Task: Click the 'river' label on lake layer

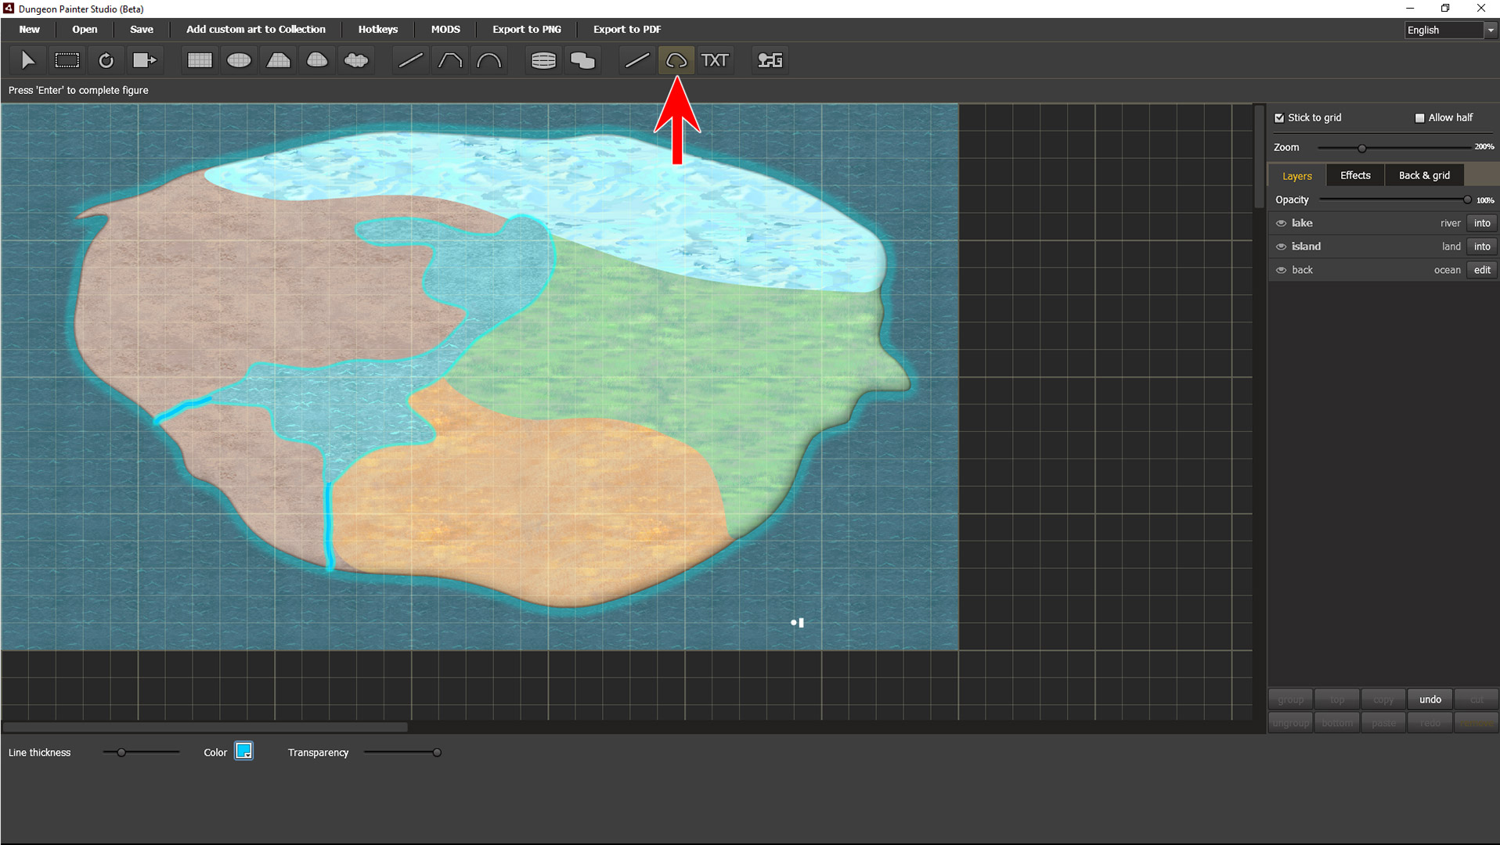Action: pyautogui.click(x=1450, y=224)
